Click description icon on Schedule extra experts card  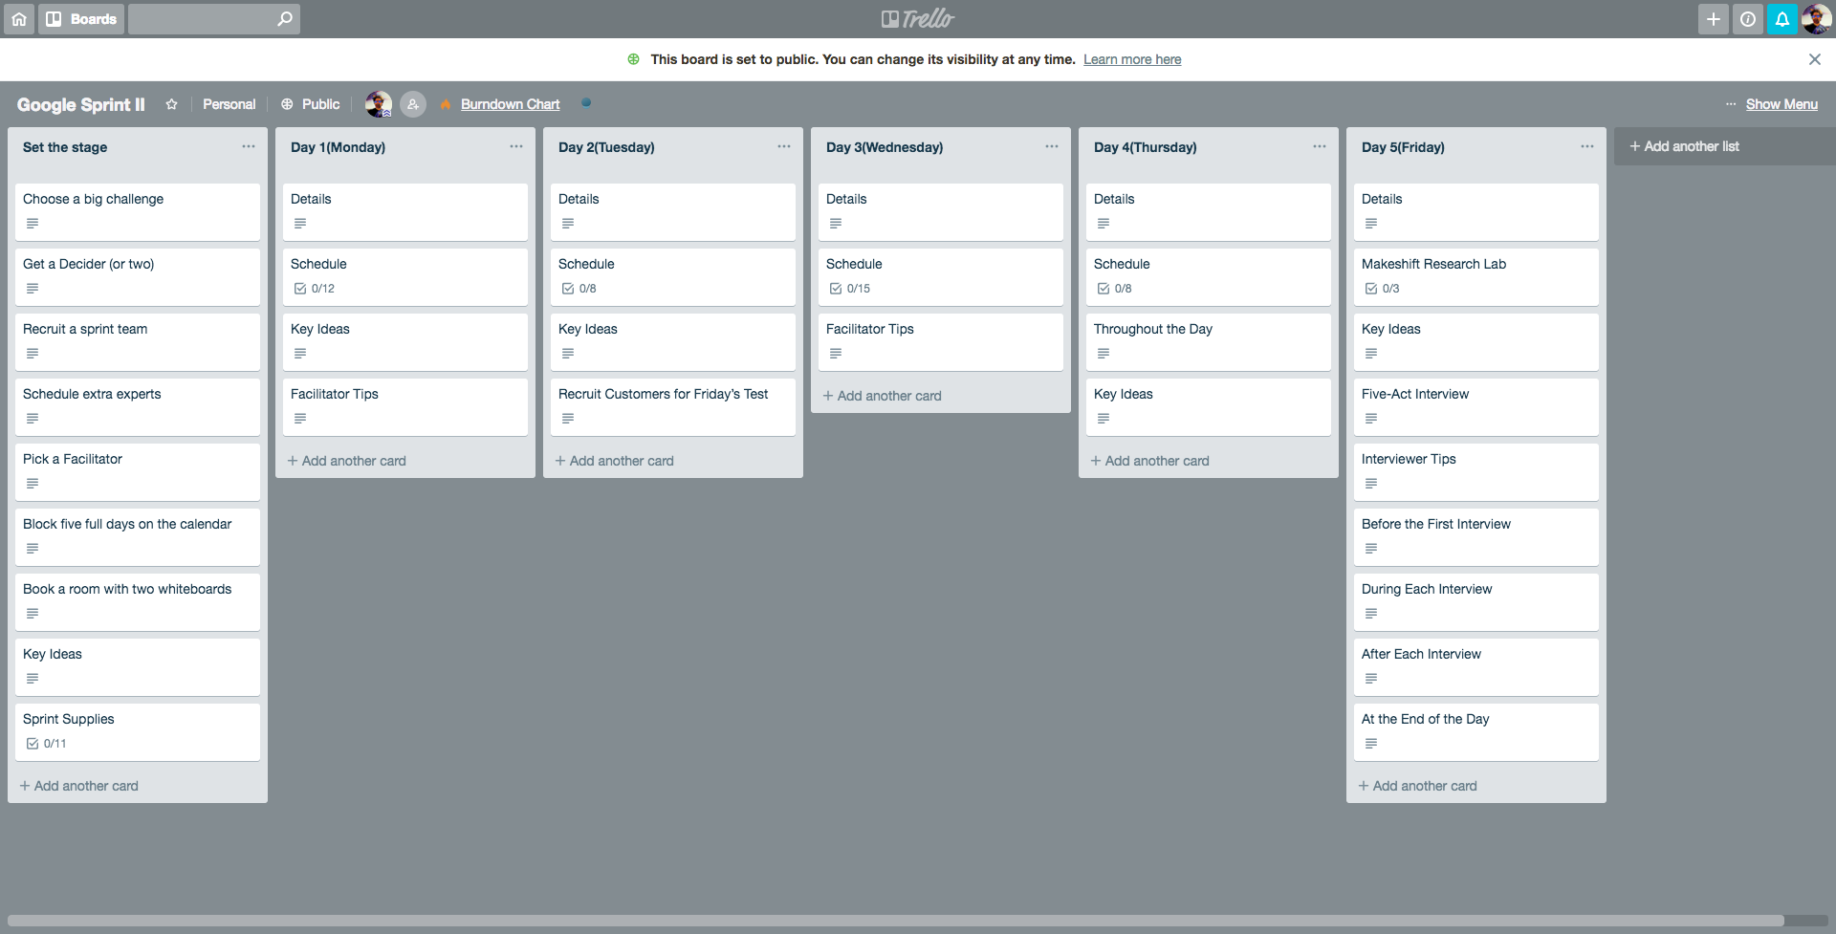(x=33, y=419)
